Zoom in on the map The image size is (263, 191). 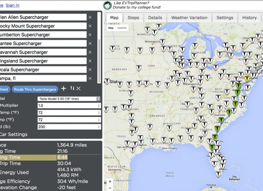pyautogui.click(x=110, y=181)
